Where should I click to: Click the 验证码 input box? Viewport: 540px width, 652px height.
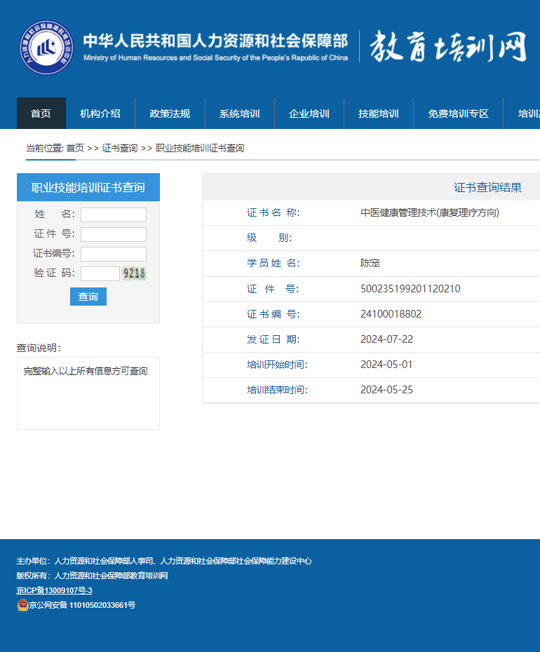pos(100,273)
